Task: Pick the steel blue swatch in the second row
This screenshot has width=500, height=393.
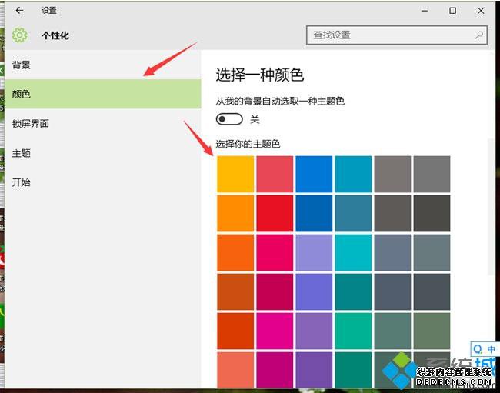Action: pos(353,213)
